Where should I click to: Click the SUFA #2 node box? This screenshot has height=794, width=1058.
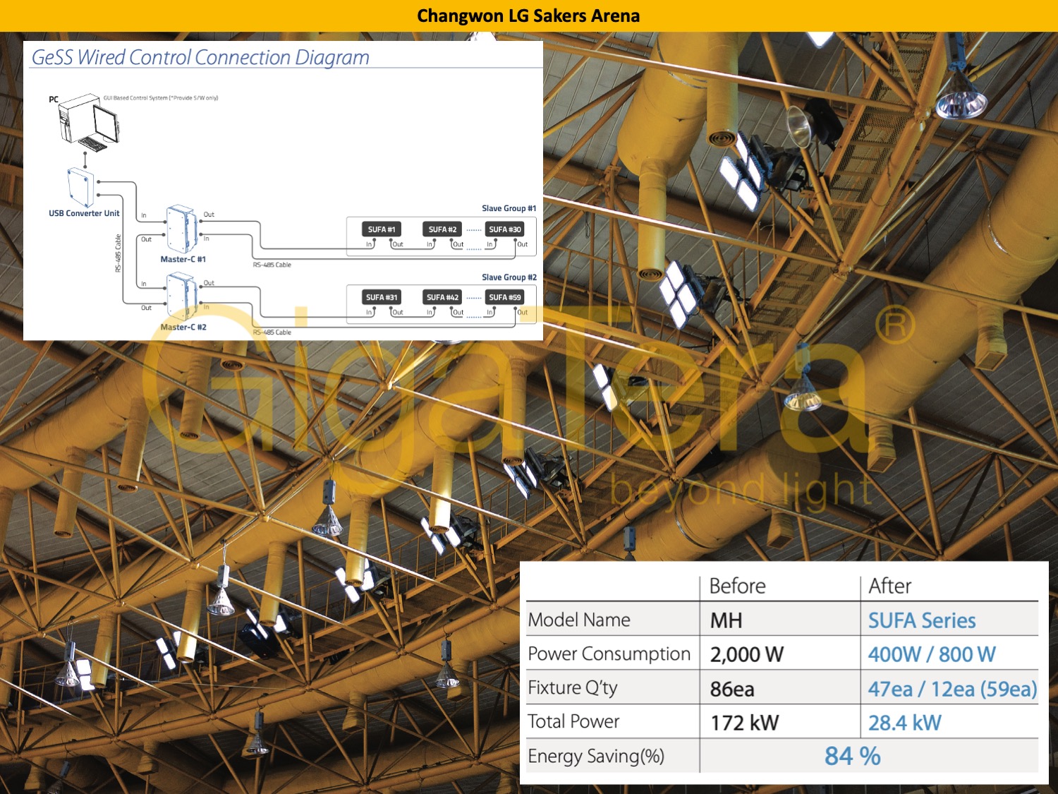click(x=442, y=229)
